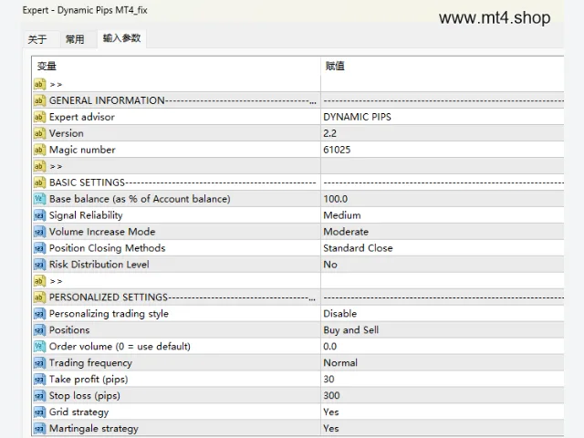The height and width of the screenshot is (438, 584).
Task: Edit the Version value 2.2
Action: pyautogui.click(x=330, y=133)
